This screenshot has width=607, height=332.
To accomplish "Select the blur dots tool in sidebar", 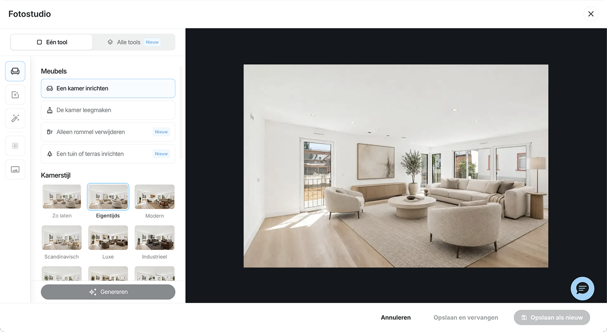I will pos(15,146).
